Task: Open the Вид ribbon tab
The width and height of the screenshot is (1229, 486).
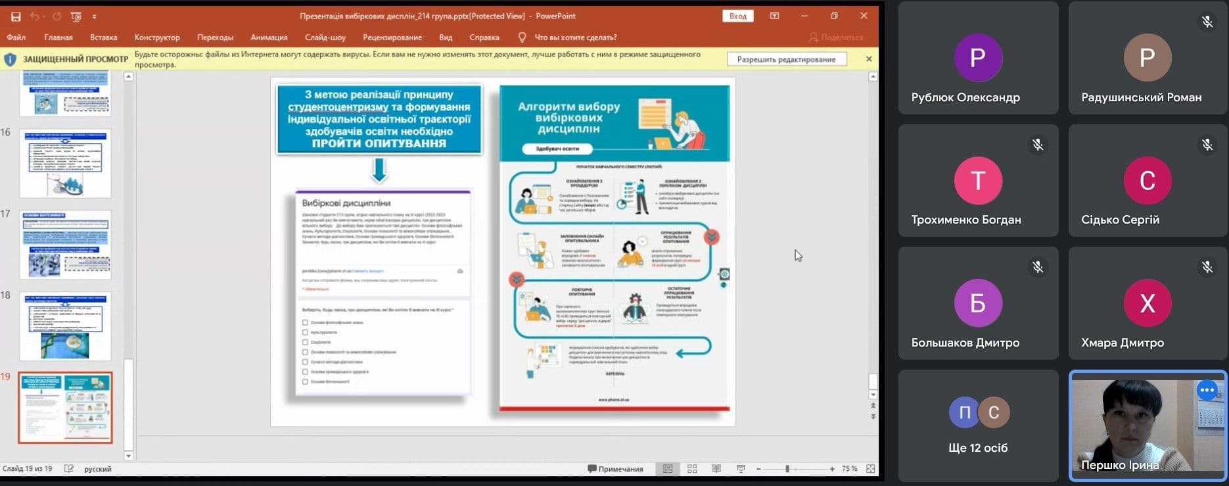Action: tap(446, 37)
